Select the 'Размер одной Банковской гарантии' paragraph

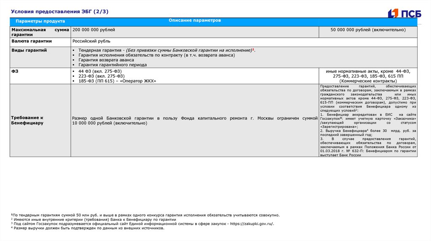[x=195, y=120]
